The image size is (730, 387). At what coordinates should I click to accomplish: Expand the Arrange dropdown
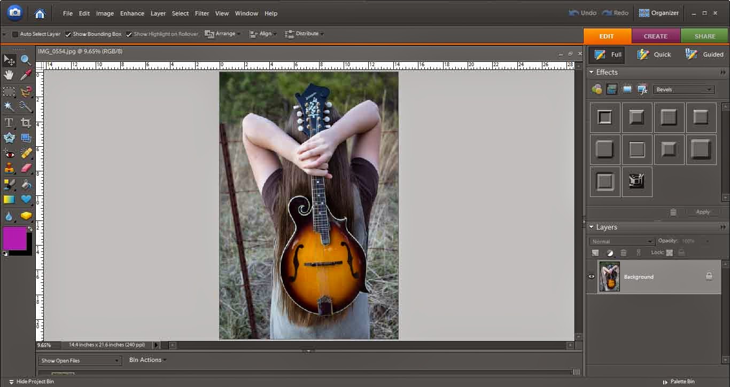click(223, 34)
